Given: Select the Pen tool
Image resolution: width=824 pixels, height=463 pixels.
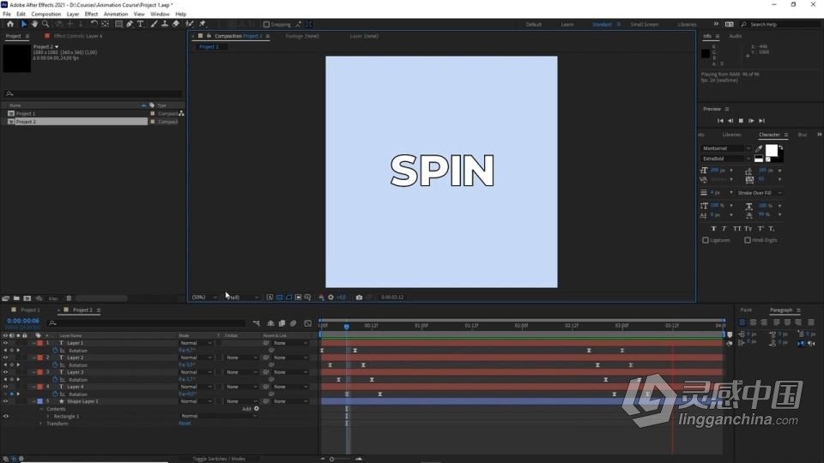Looking at the screenshot, I should tap(130, 24).
